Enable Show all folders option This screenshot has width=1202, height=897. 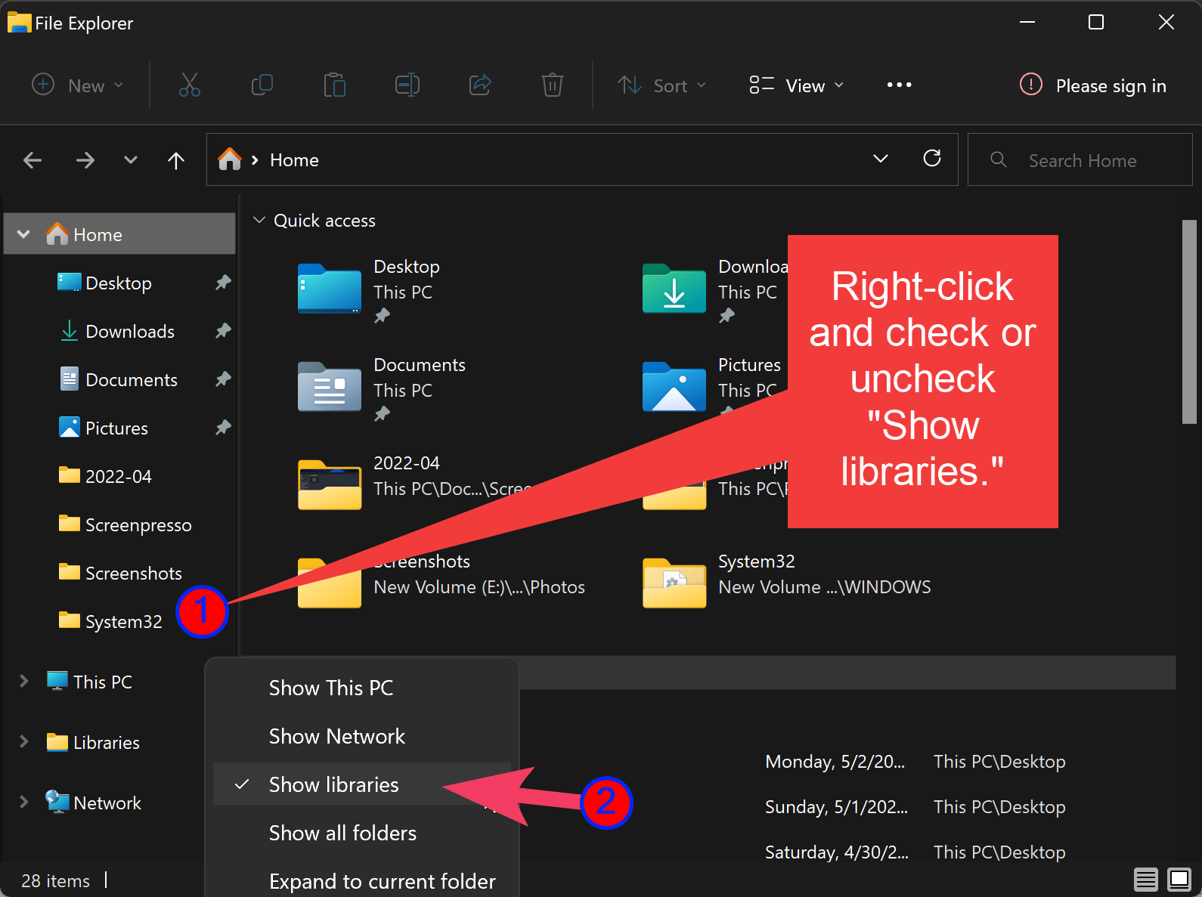(x=362, y=833)
